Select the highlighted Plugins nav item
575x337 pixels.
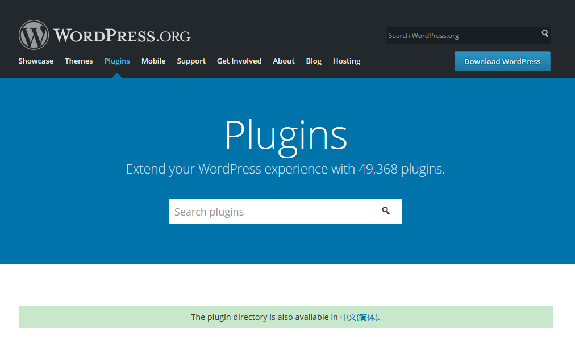[x=117, y=61]
